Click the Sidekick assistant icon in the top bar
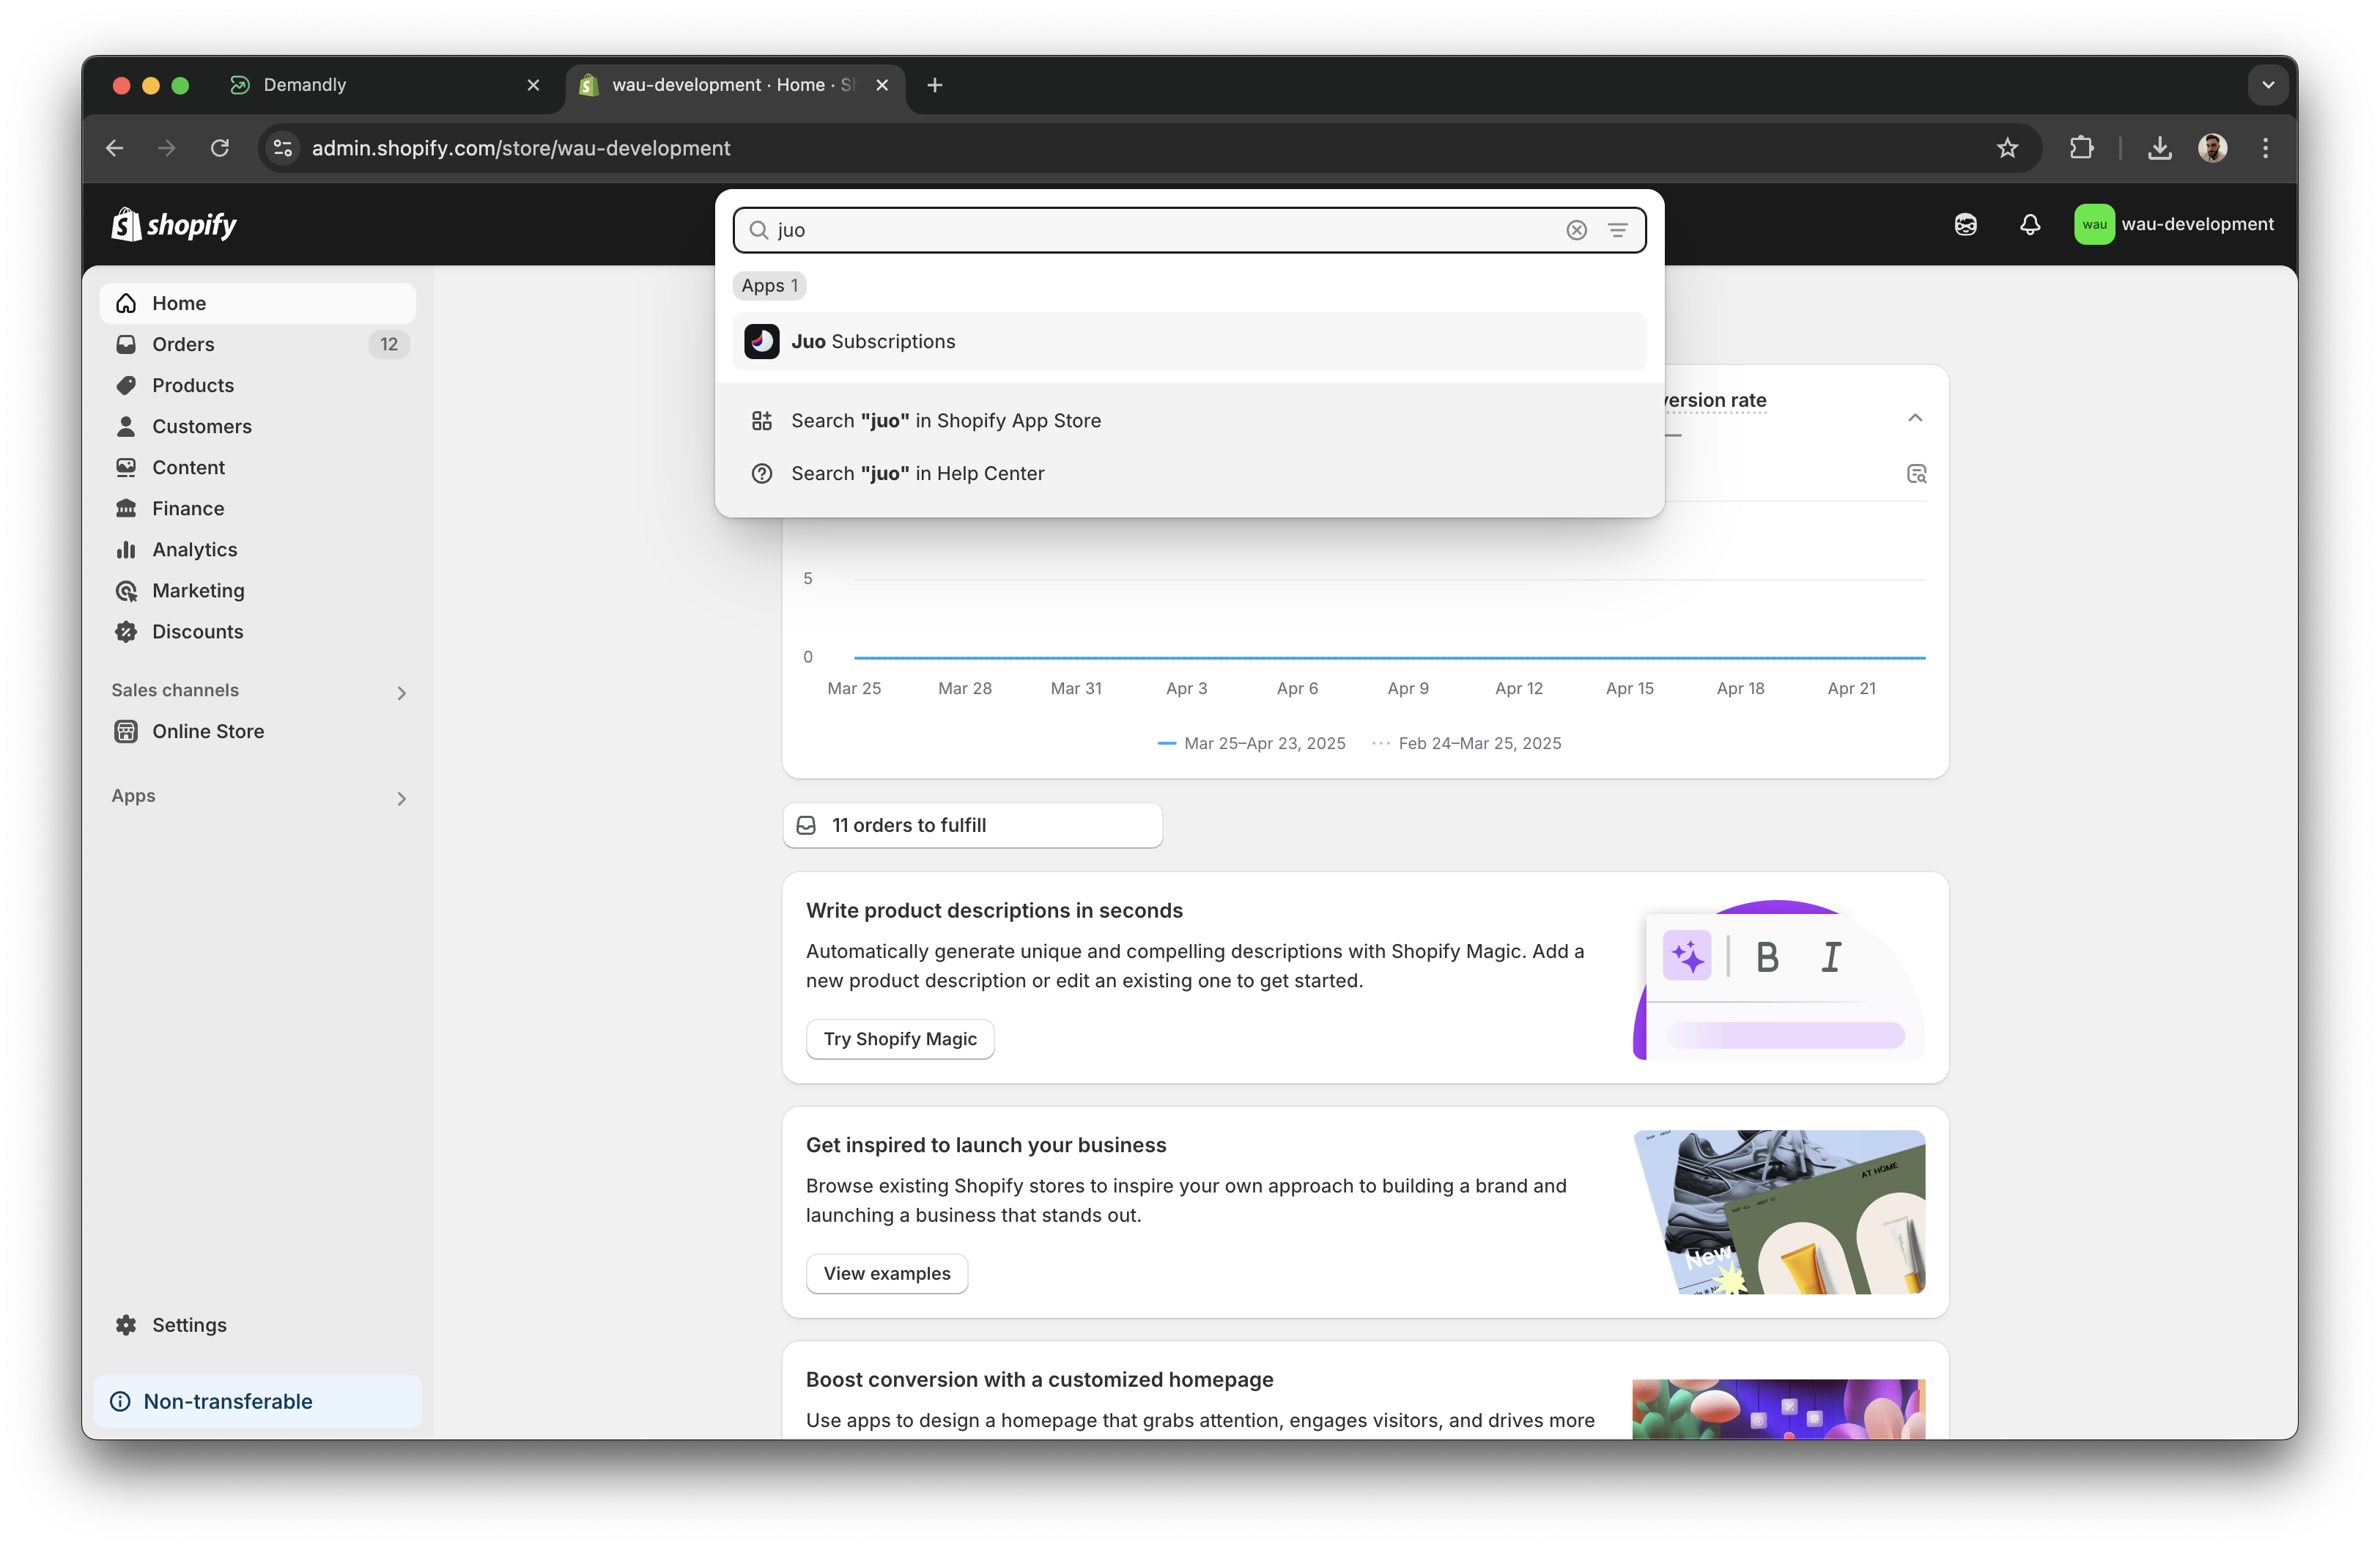Image resolution: width=2380 pixels, height=1548 pixels. click(1965, 224)
